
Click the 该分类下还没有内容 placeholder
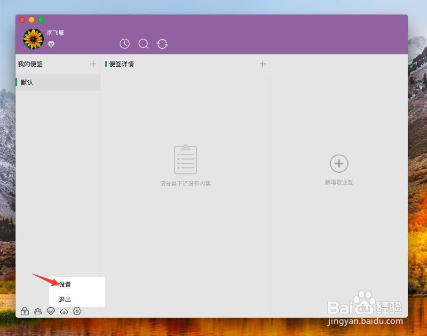[x=185, y=183]
